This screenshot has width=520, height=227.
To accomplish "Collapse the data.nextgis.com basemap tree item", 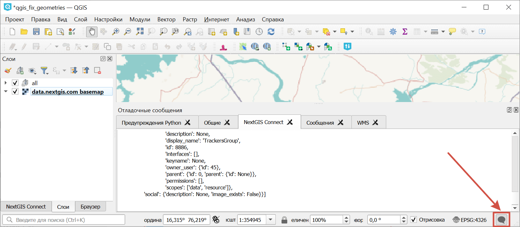I will (x=6, y=92).
